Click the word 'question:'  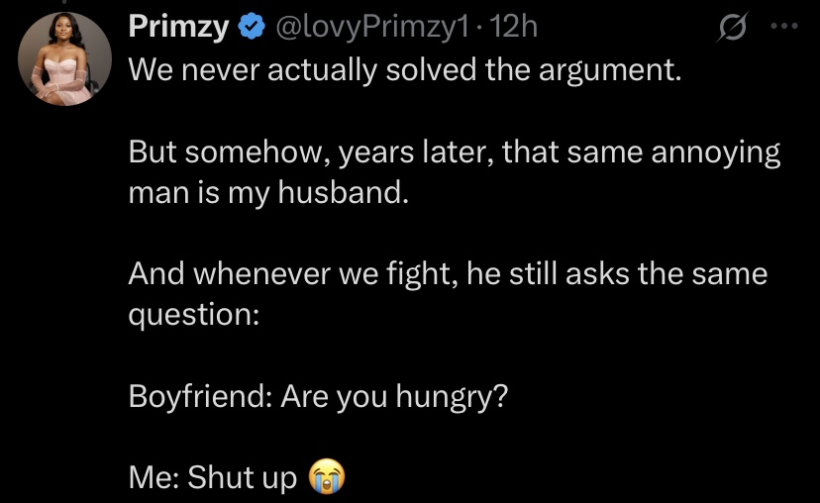point(194,315)
